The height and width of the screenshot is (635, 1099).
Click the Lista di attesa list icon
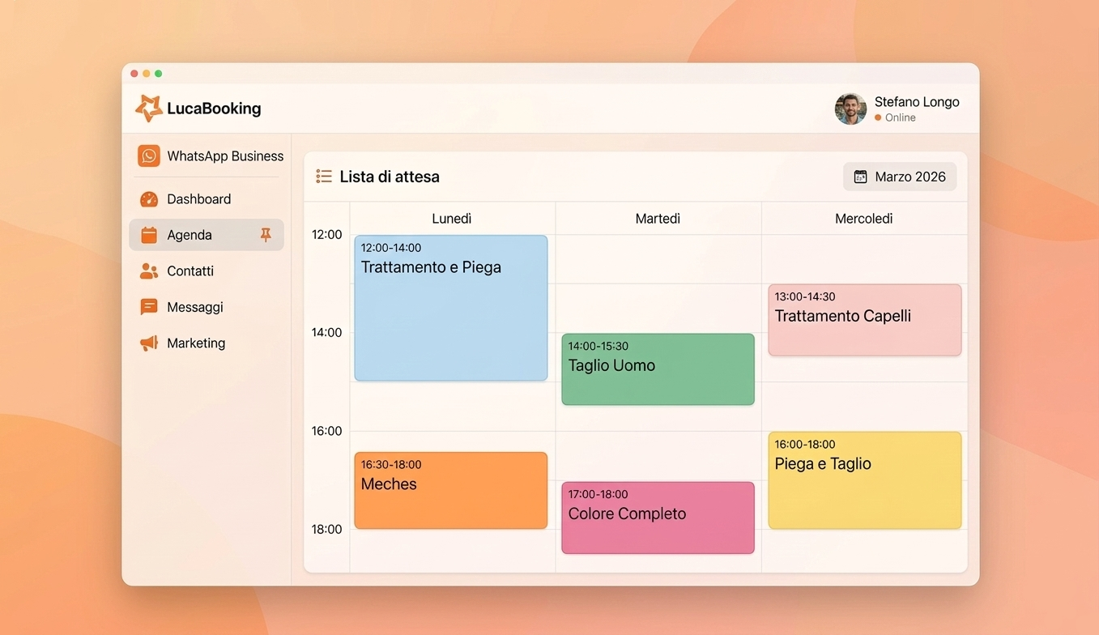pos(324,176)
